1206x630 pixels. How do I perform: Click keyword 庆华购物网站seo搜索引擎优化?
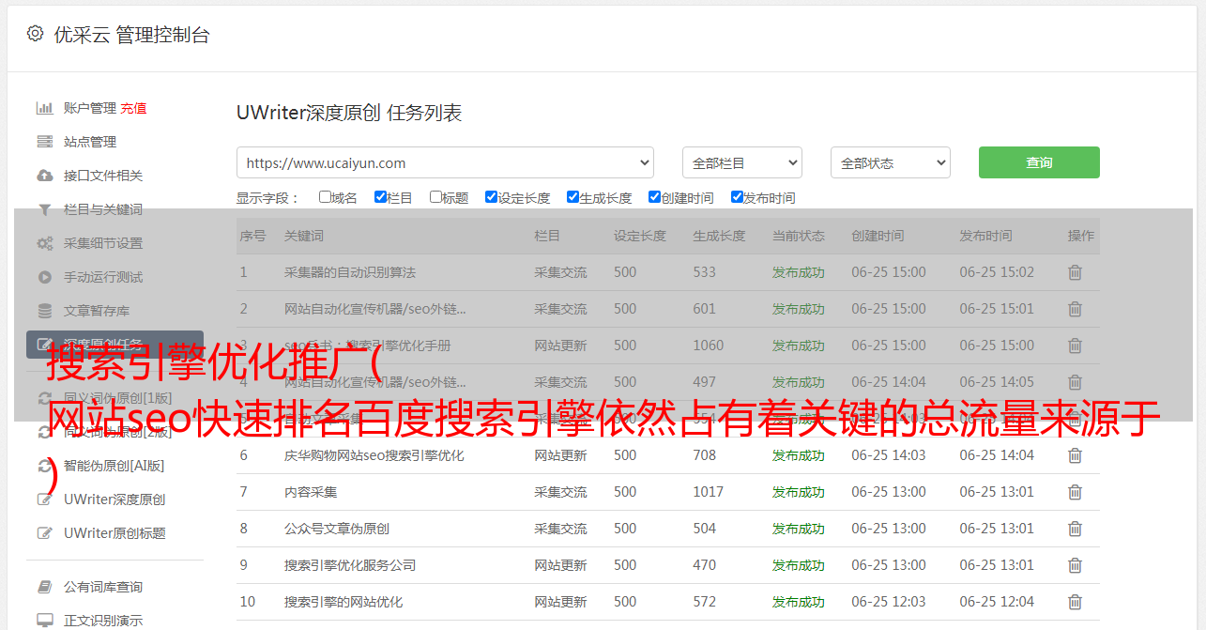tap(374, 455)
